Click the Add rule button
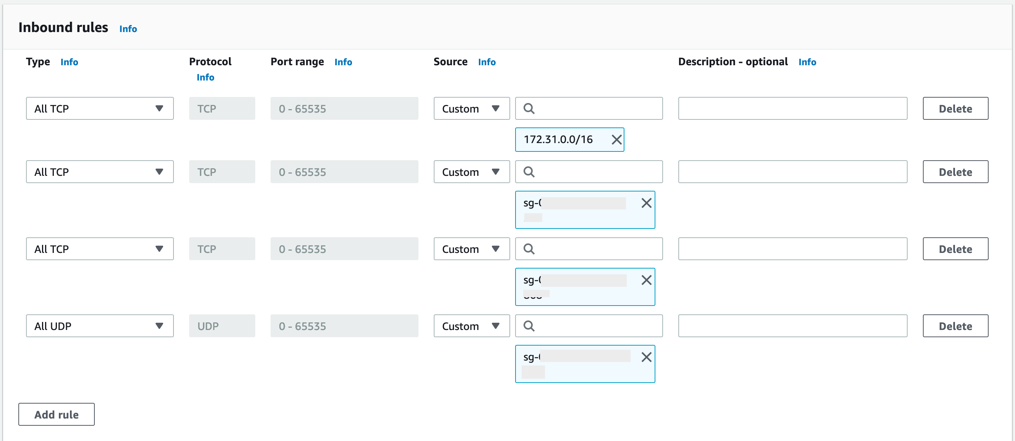This screenshot has height=441, width=1015. [x=56, y=414]
